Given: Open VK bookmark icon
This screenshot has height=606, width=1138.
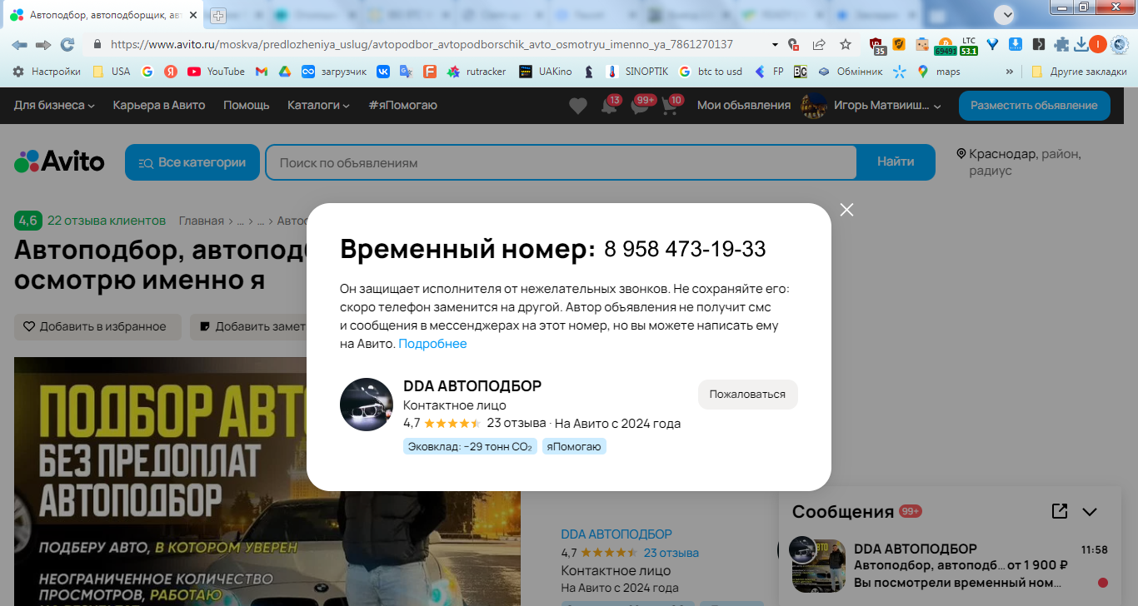Looking at the screenshot, I should tap(383, 72).
